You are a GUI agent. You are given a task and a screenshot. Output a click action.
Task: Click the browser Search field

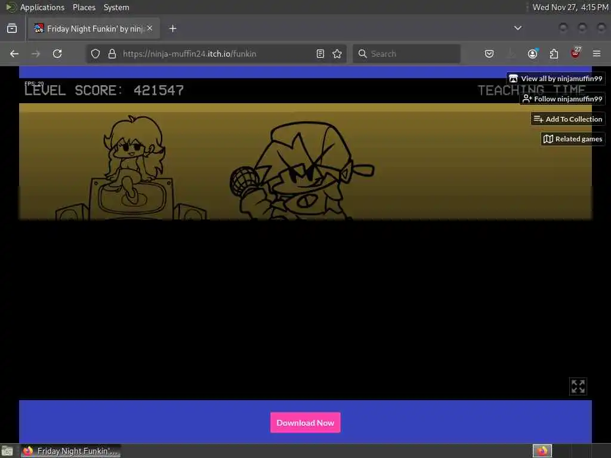(x=406, y=54)
